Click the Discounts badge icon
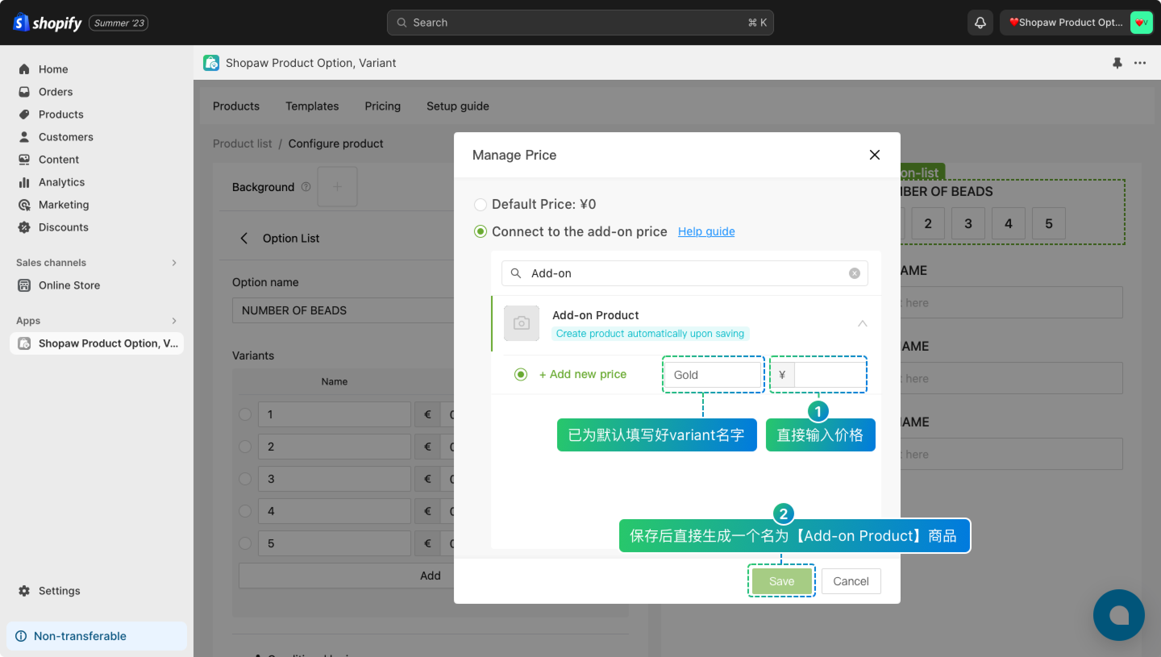The height and width of the screenshot is (657, 1161). coord(24,227)
